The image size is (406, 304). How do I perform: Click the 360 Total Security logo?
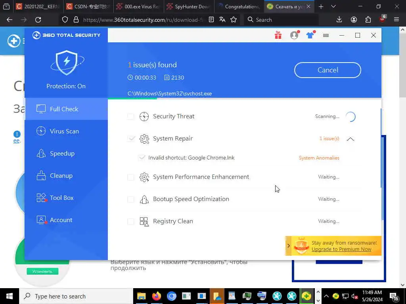[66, 35]
